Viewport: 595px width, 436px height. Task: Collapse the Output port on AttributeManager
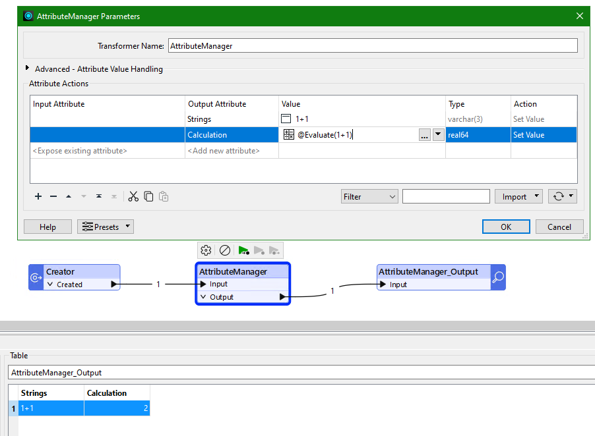(203, 296)
